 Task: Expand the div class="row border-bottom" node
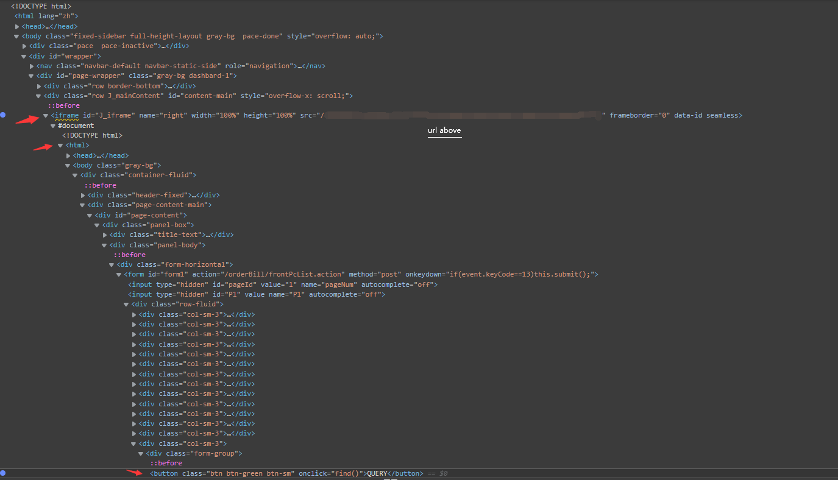(x=39, y=86)
